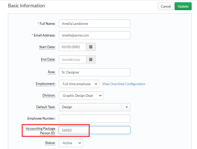Image resolution: width=197 pixels, height=149 pixels.
Task: Open the End Date calendar picker
Action: (x=91, y=59)
